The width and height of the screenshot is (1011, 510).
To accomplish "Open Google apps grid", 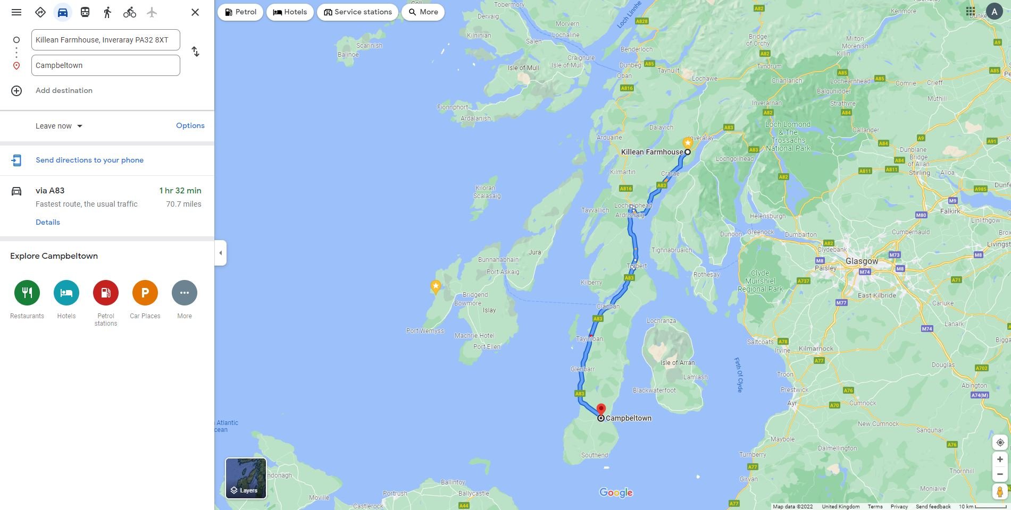I will click(971, 11).
